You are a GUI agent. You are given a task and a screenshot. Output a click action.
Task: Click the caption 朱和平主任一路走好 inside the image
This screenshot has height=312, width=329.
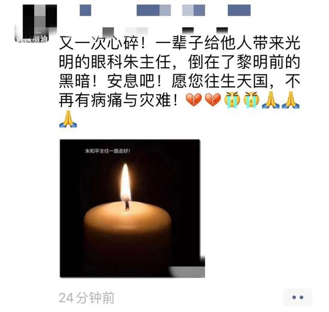coord(108,151)
